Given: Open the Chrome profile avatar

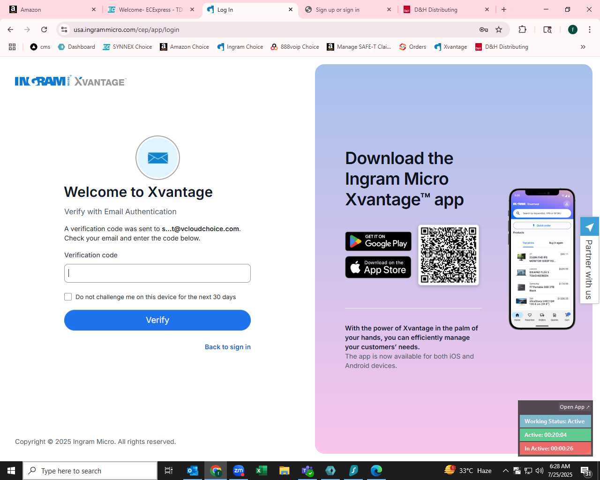Looking at the screenshot, I should [x=572, y=30].
